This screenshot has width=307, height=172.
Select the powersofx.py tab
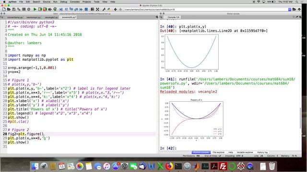(x=69, y=17)
